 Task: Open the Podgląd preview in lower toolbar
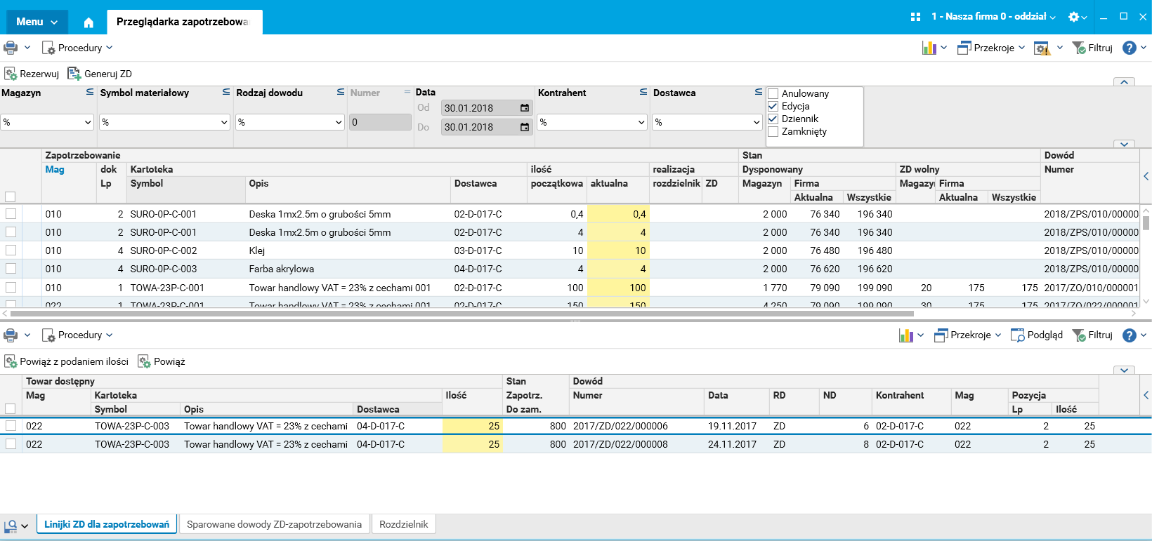click(1037, 335)
